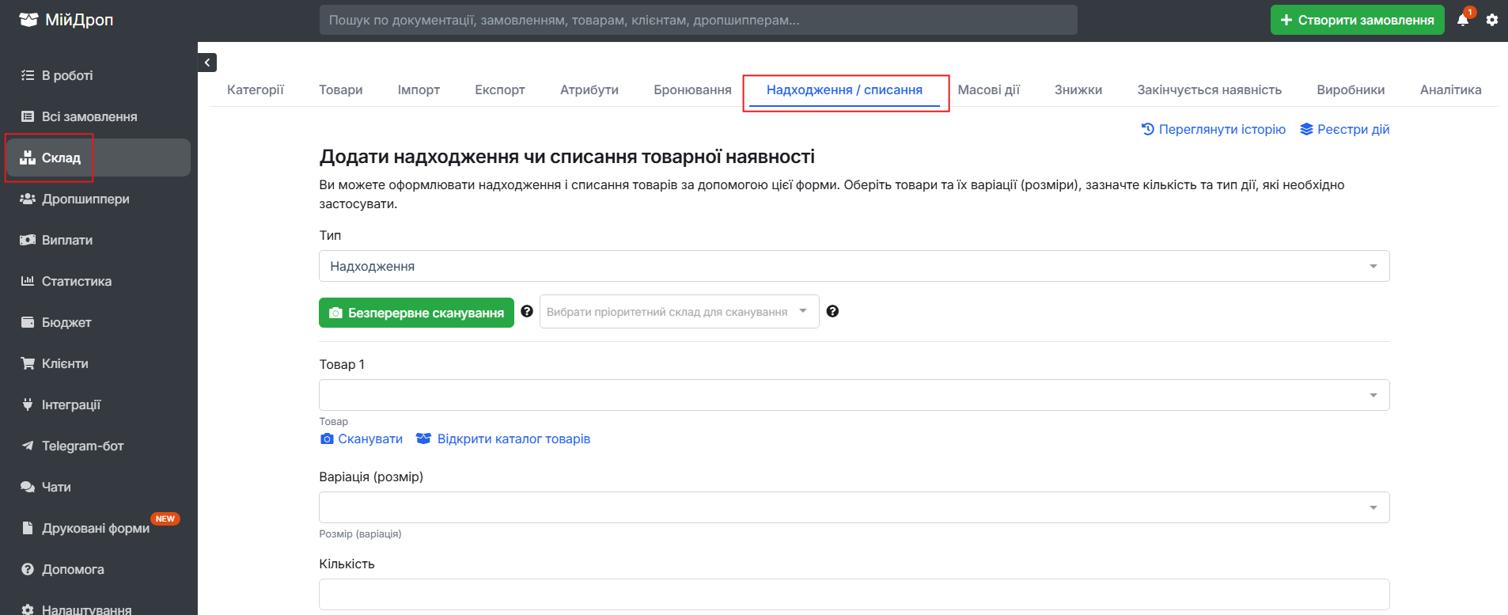Click the Кількість input field
This screenshot has height=615, width=1508.
[x=854, y=594]
